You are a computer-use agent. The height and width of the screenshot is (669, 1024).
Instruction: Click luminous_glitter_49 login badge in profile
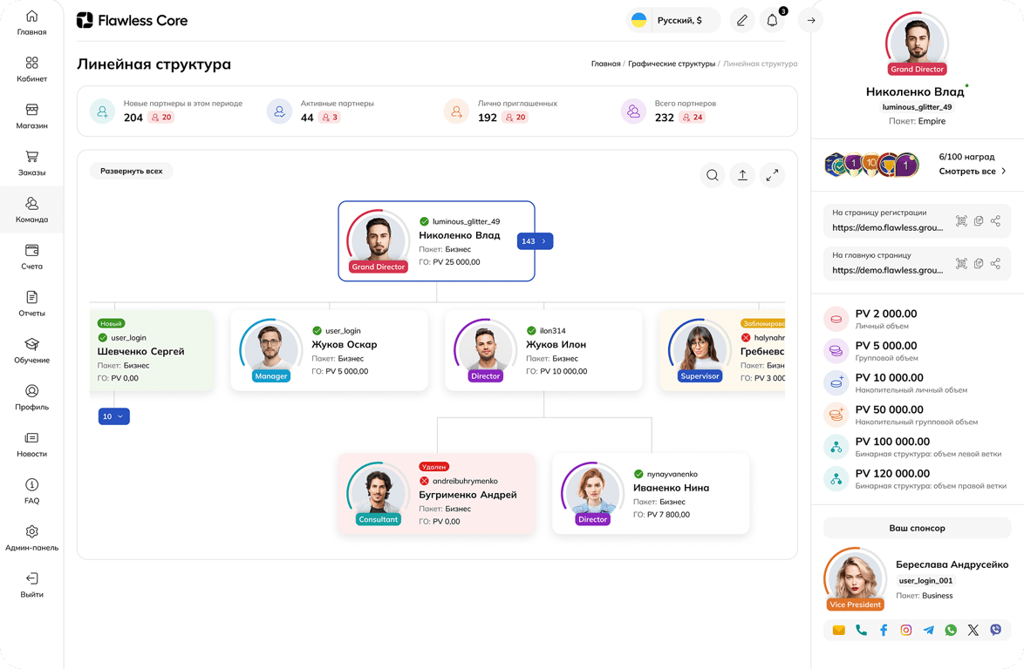click(x=917, y=107)
